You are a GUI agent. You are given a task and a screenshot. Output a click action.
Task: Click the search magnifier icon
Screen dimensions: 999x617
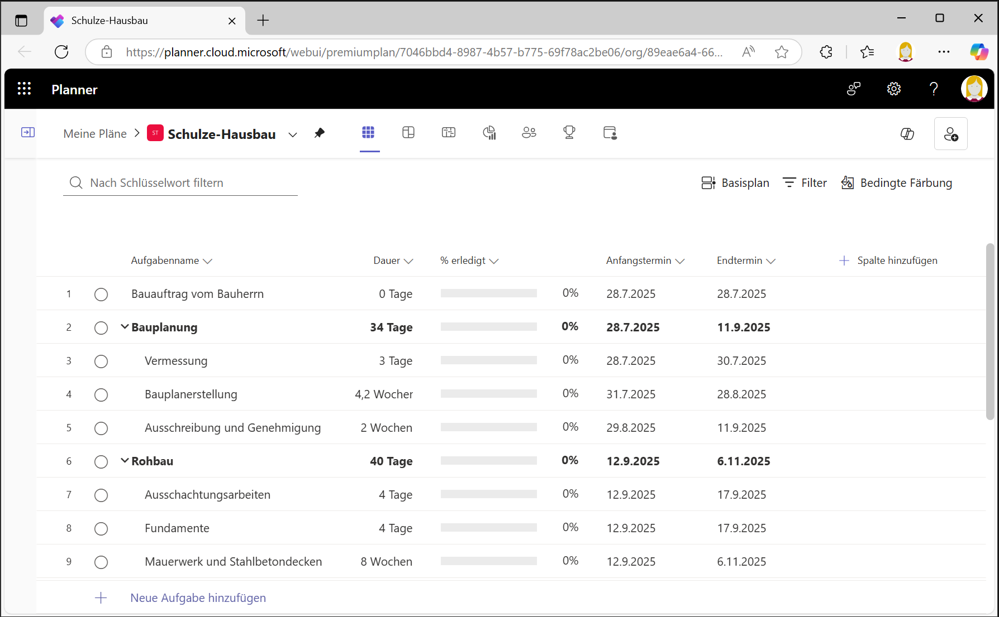76,183
